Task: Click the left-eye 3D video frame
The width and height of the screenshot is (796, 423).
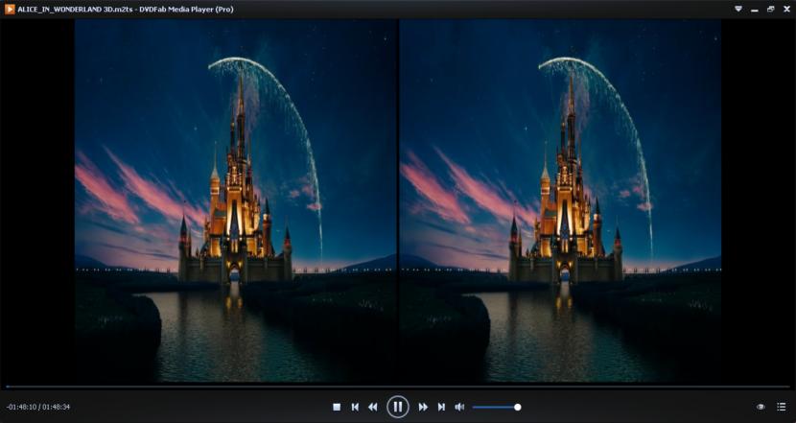Action: (236, 201)
